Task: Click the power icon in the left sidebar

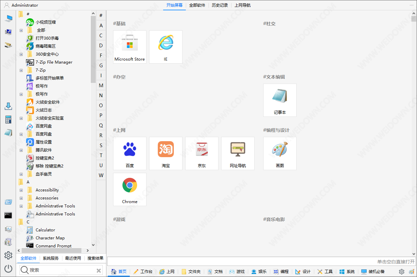Action: pos(8,268)
